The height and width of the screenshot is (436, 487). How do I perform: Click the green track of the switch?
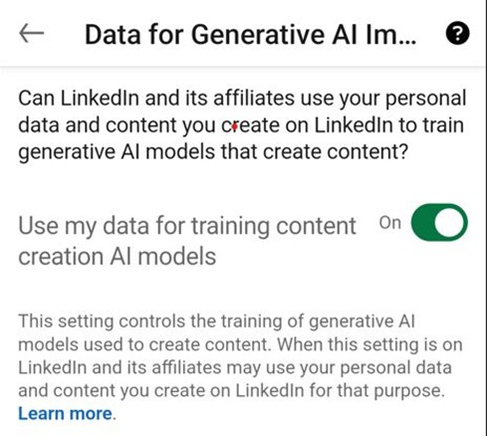pos(420,223)
